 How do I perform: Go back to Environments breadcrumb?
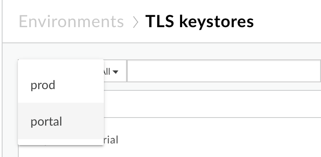pyautogui.click(x=71, y=22)
